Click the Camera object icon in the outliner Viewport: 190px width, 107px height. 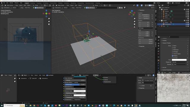(x=164, y=11)
